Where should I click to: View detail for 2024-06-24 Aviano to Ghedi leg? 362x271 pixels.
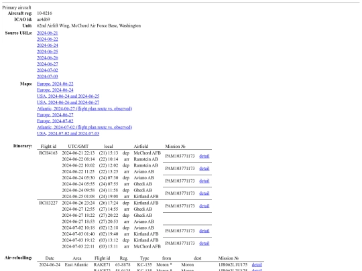click(204, 181)
